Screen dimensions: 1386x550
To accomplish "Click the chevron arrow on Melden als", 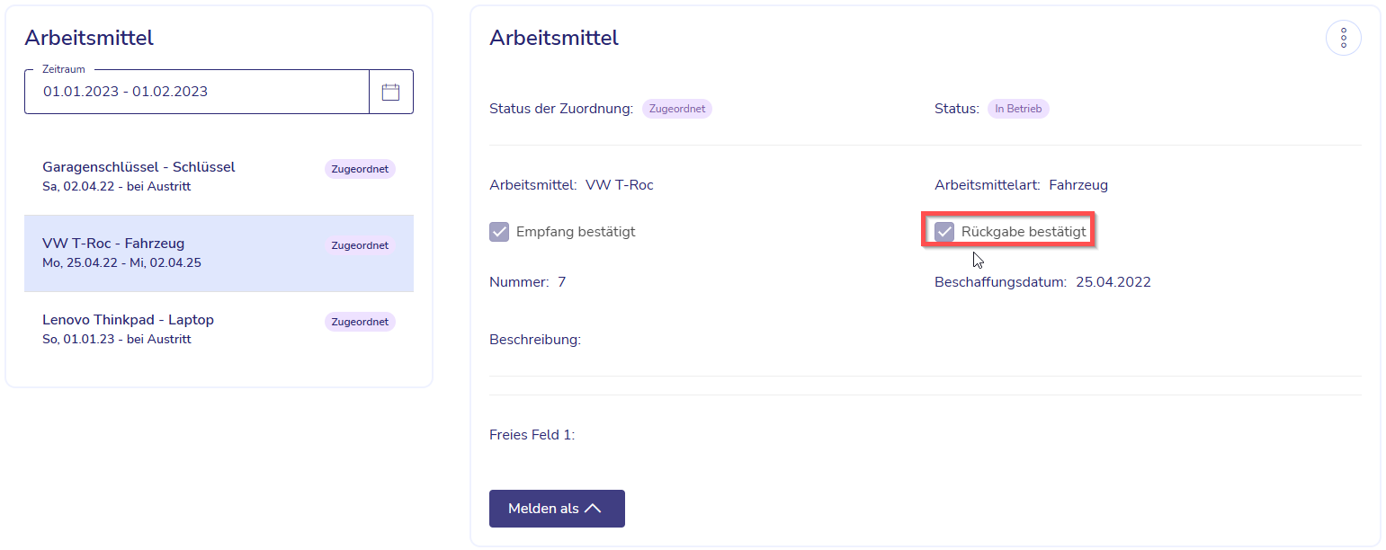I will tap(593, 509).
